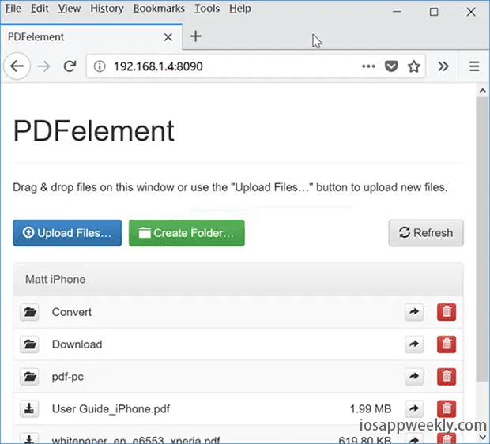
Task: Close the browser window
Action: pos(471,12)
